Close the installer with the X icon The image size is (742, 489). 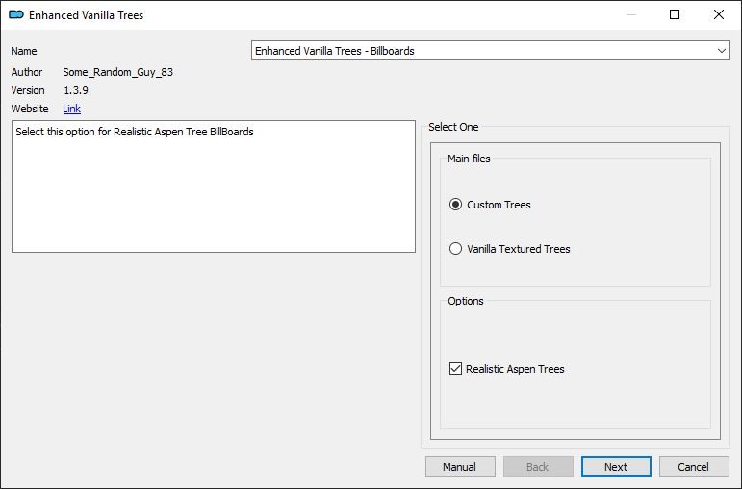click(719, 14)
